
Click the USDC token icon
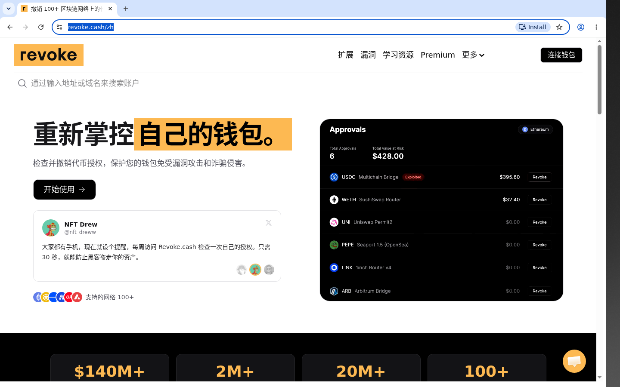point(334,177)
